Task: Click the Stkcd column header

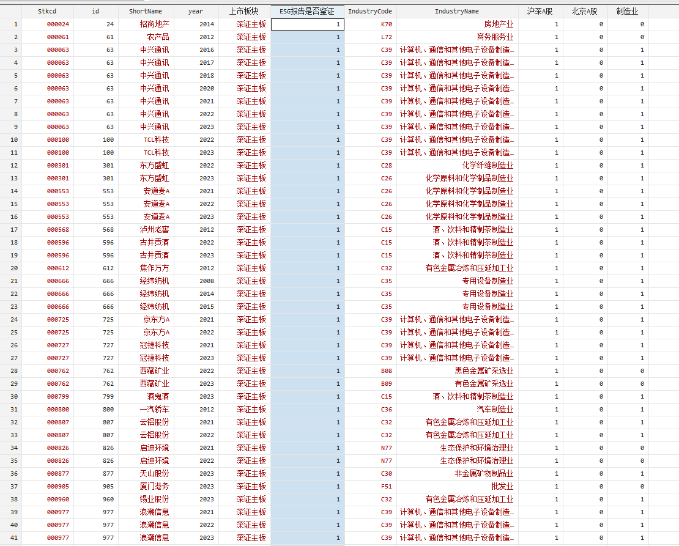Action: pyautogui.click(x=47, y=11)
